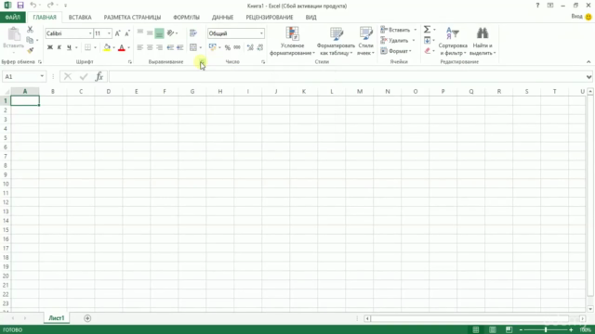Switch to the ВСТАВКА tab
Viewport: 595px width, 334px height.
(x=80, y=17)
